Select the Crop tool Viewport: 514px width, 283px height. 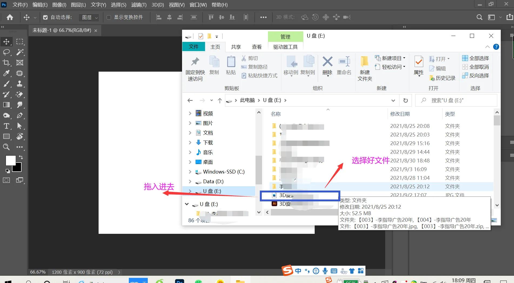pyautogui.click(x=7, y=63)
